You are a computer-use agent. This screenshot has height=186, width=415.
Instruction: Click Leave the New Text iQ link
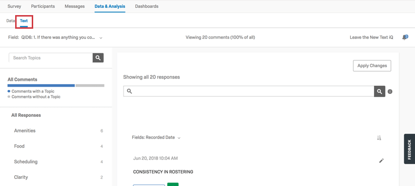[372, 37]
